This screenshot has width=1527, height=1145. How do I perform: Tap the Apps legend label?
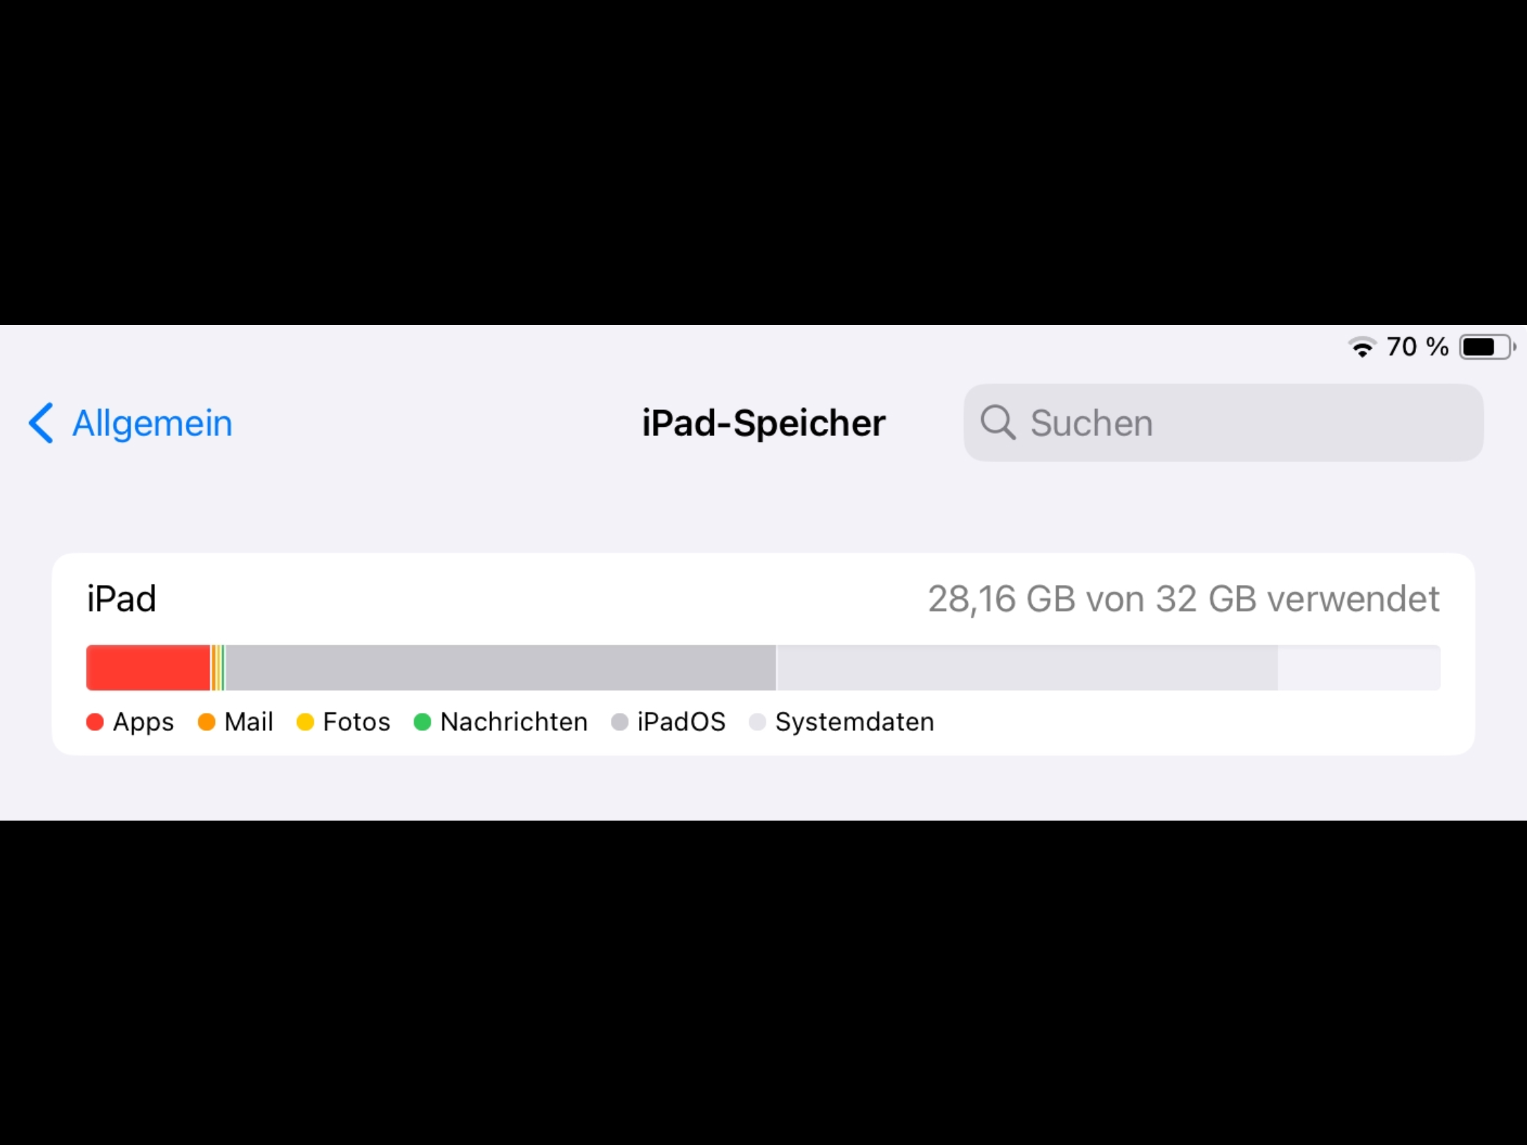pyautogui.click(x=144, y=722)
